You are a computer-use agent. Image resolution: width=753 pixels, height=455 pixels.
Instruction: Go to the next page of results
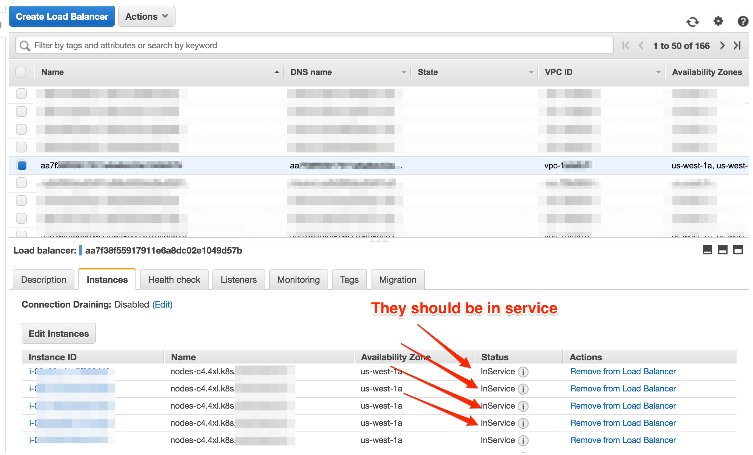click(722, 46)
